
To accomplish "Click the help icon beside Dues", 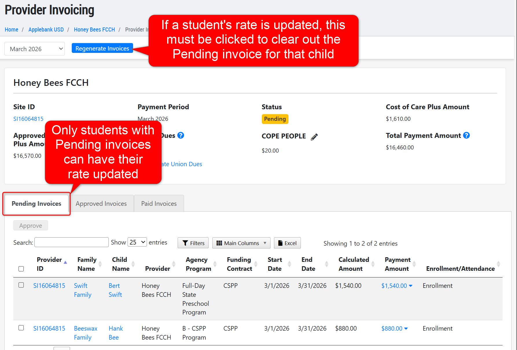I will 181,135.
